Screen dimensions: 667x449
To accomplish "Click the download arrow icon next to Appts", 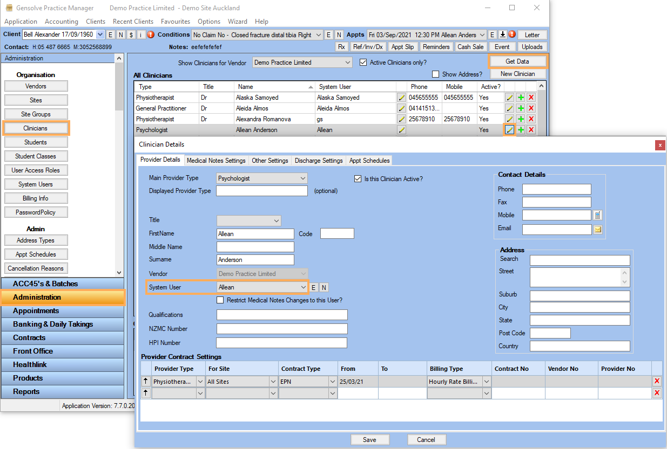I will (502, 34).
